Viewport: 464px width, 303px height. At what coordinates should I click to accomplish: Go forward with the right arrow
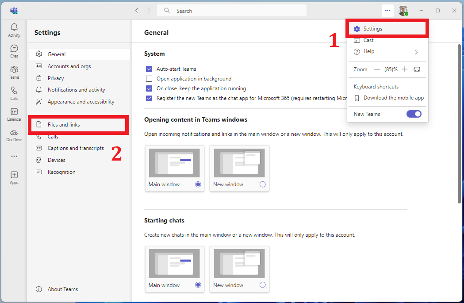pyautogui.click(x=149, y=11)
